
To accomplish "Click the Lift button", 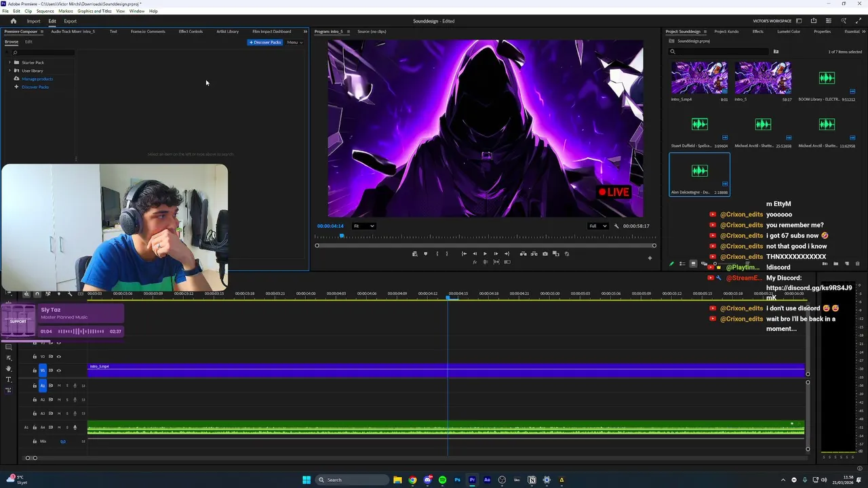I will pos(523,253).
